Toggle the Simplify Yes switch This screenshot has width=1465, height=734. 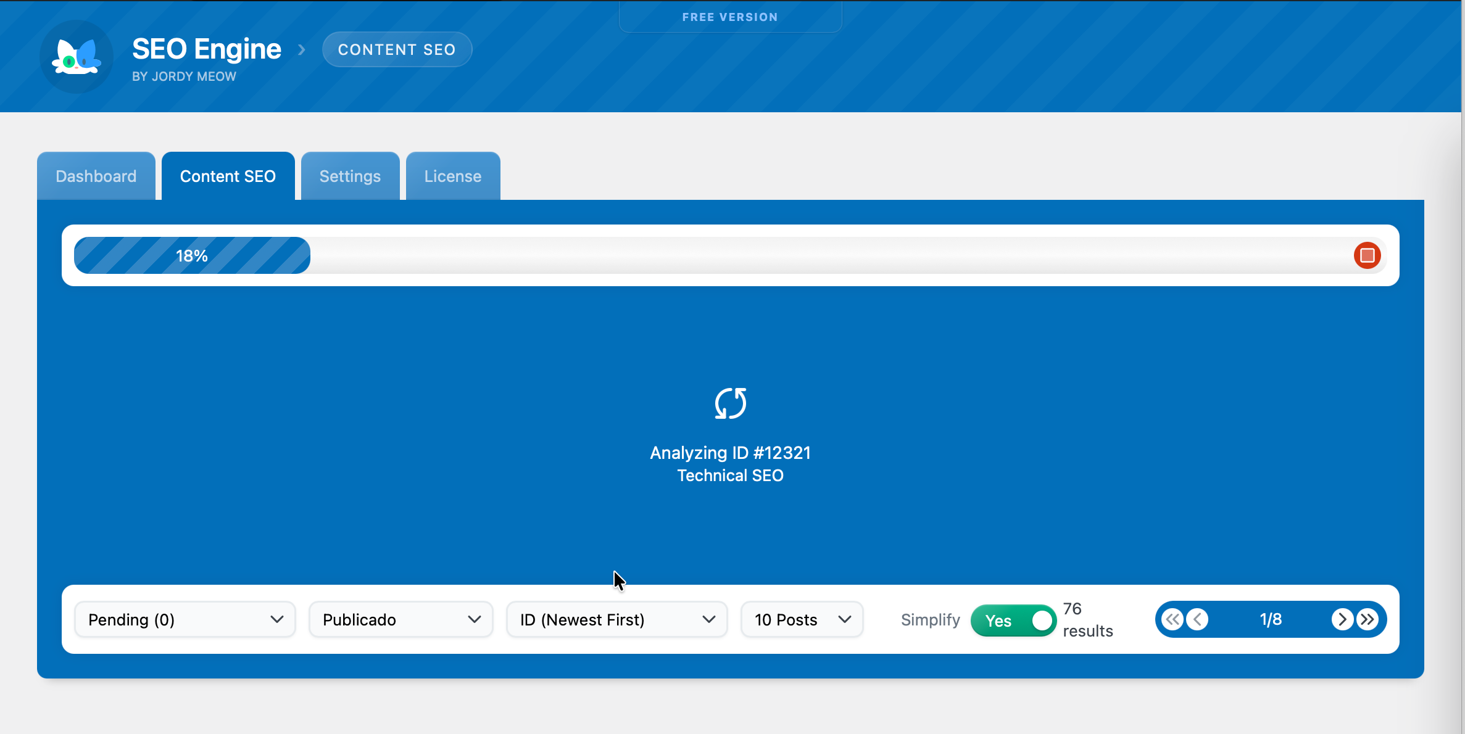(x=1013, y=621)
